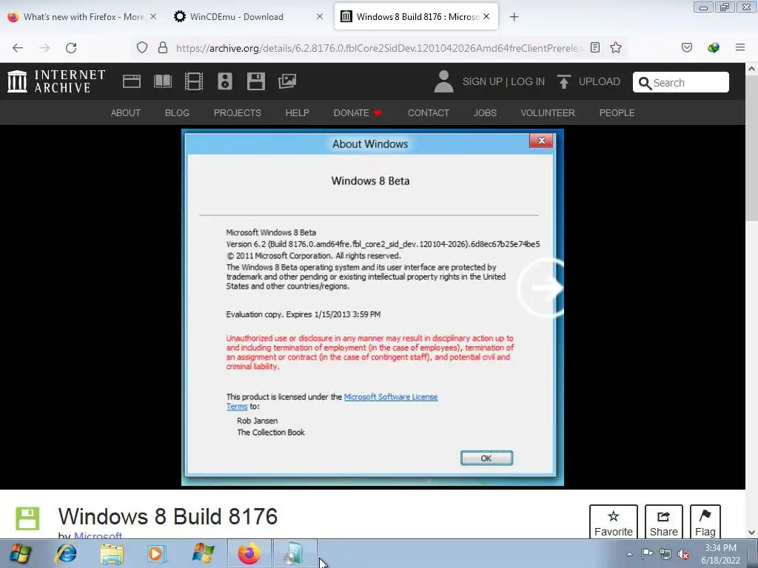Click the page vertical scrollbar thumb
This screenshot has height=568, width=758.
(x=751, y=148)
